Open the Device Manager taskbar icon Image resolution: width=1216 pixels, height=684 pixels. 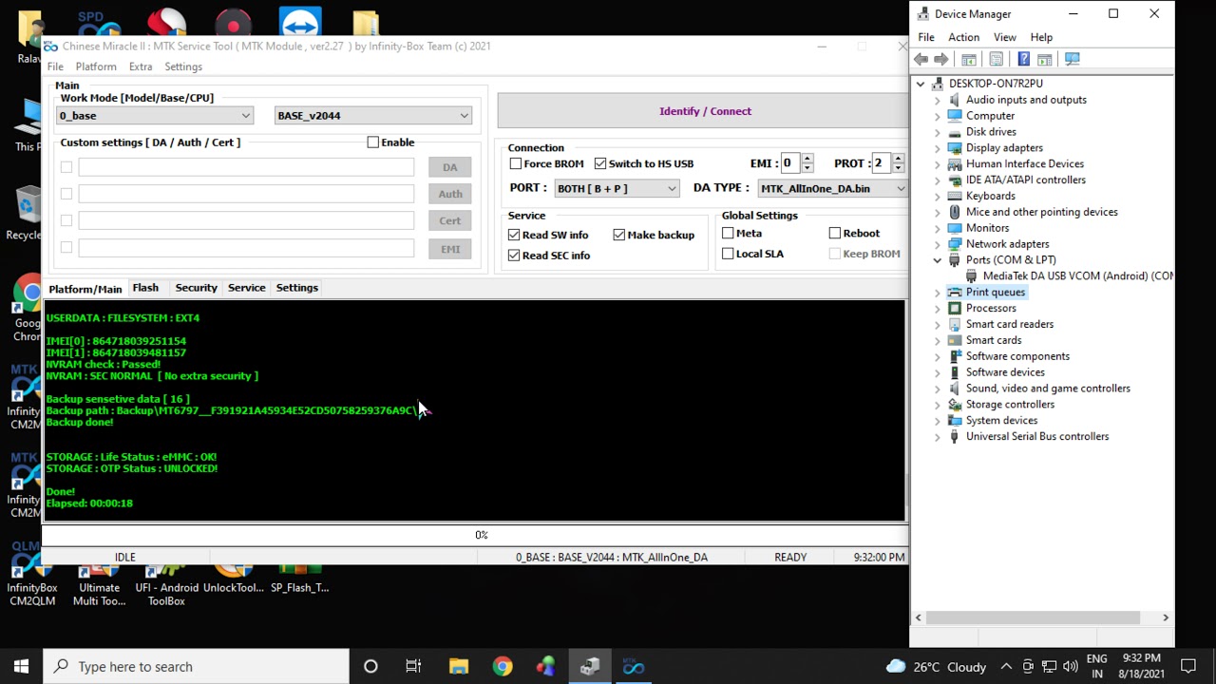[x=590, y=666]
